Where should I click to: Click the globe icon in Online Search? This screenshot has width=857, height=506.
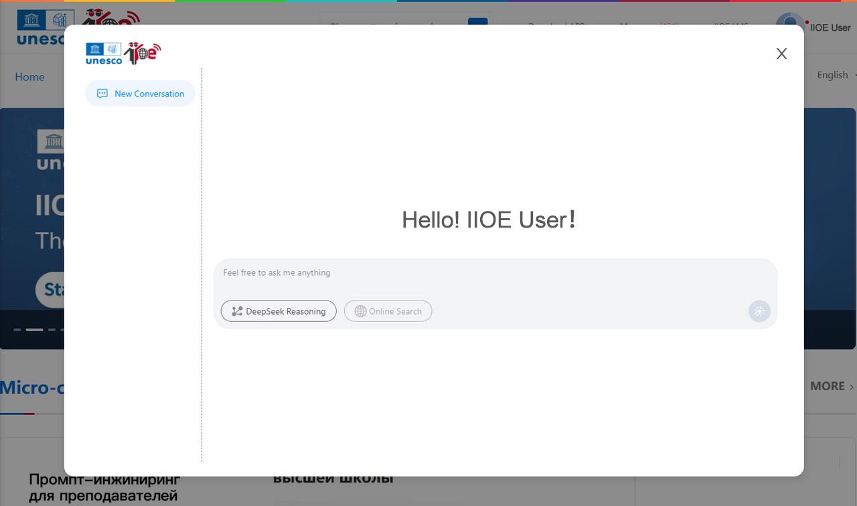pyautogui.click(x=360, y=311)
